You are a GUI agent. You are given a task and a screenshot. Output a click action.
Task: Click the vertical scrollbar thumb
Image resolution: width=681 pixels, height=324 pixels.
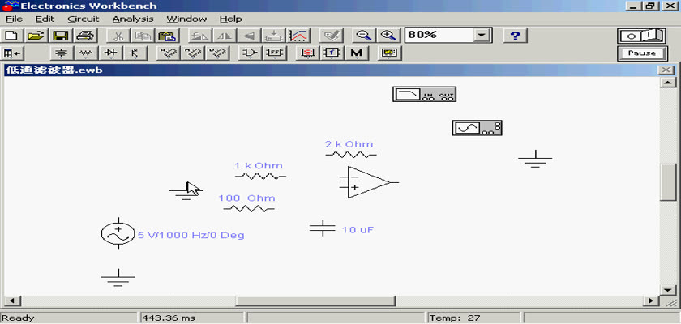667,182
